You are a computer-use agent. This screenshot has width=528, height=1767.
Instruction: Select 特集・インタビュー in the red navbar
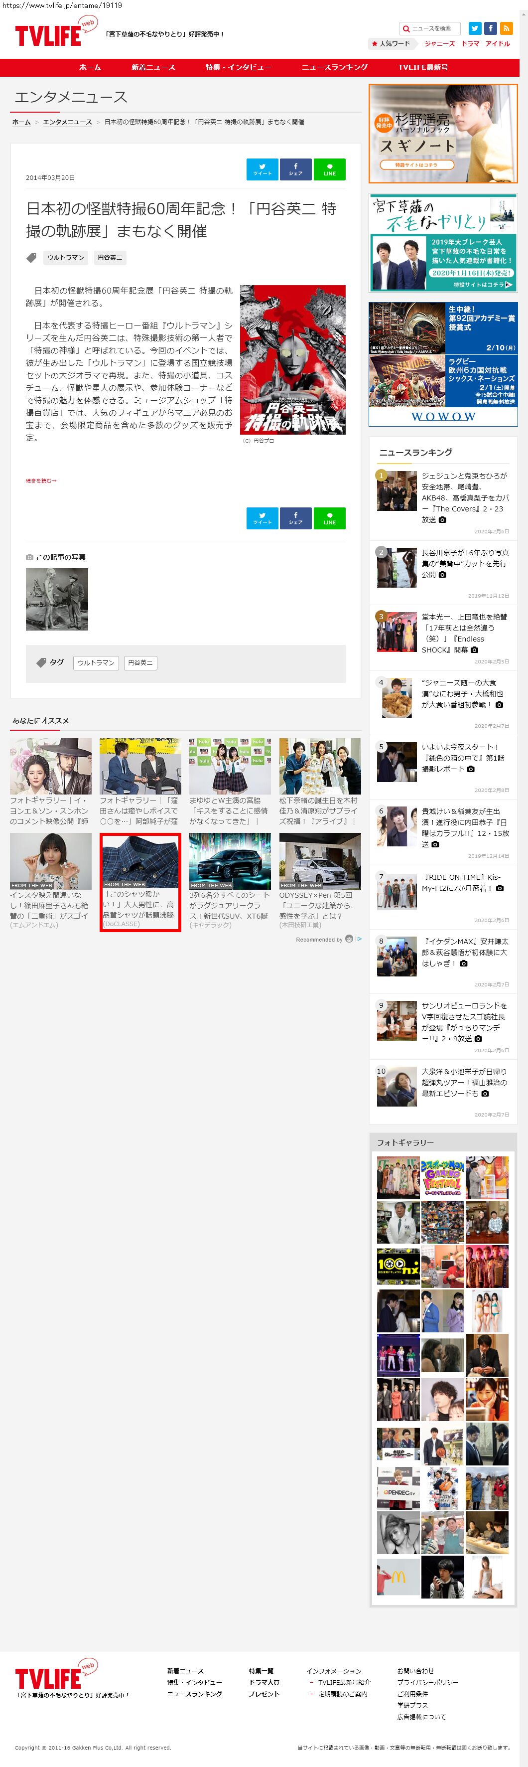point(239,67)
